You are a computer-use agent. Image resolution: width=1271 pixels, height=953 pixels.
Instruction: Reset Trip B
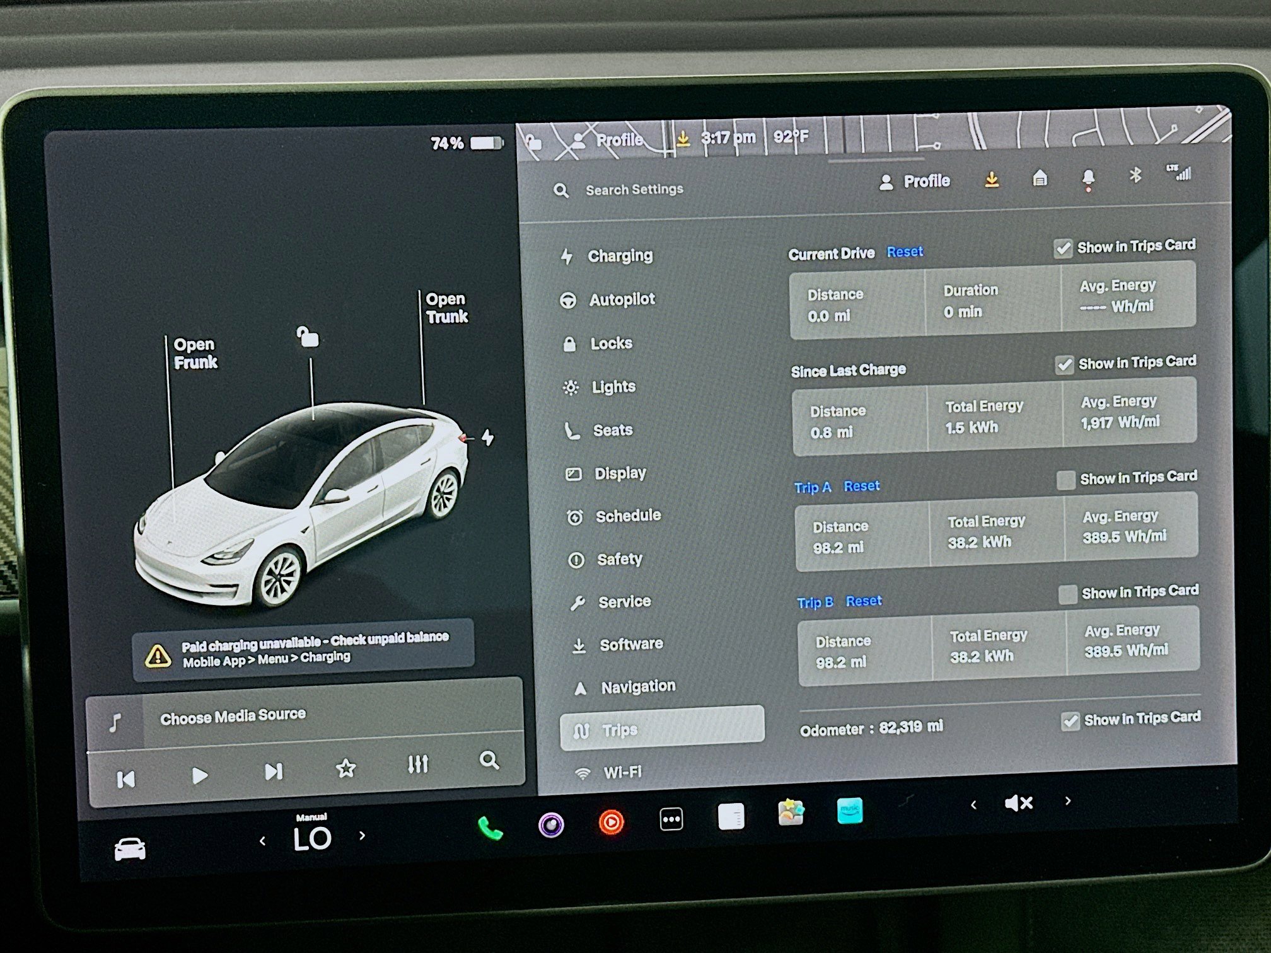tap(863, 601)
